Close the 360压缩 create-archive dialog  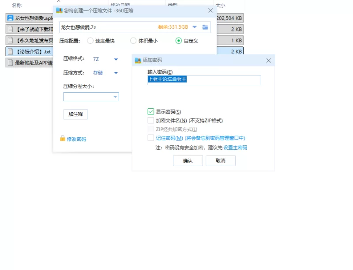pyautogui.click(x=210, y=11)
